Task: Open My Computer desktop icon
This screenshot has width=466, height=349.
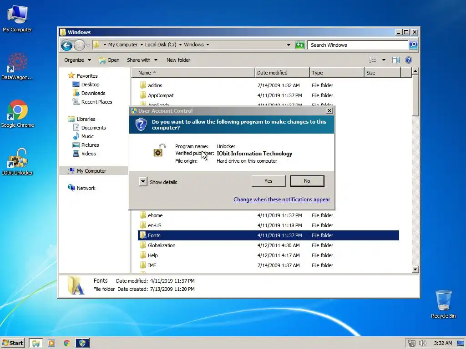Action: (x=17, y=18)
